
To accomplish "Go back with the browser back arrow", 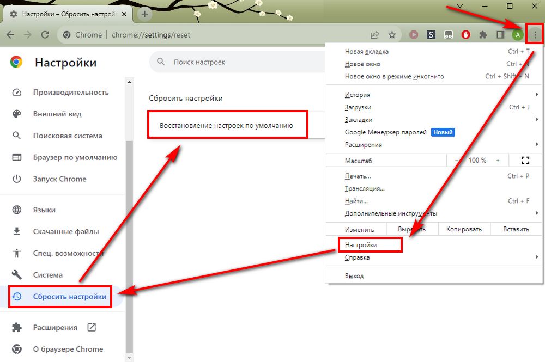I will 10,35.
